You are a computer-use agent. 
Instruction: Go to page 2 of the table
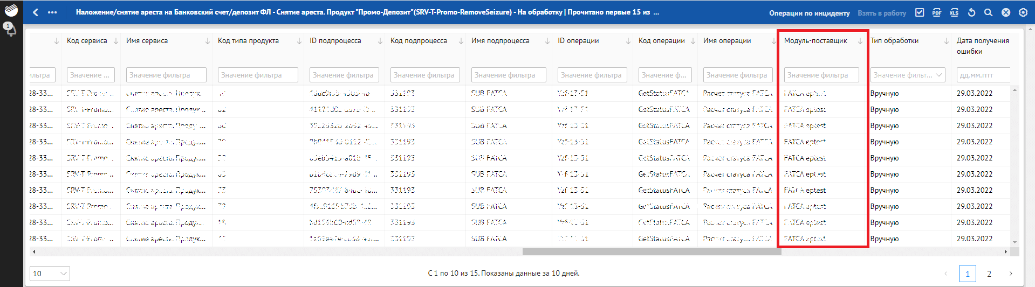coord(989,274)
